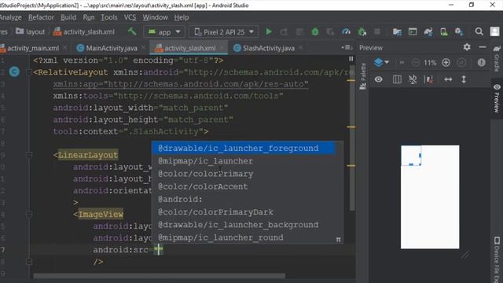Open the app run configuration dropdown
This screenshot has width=503, height=283.
point(164,31)
